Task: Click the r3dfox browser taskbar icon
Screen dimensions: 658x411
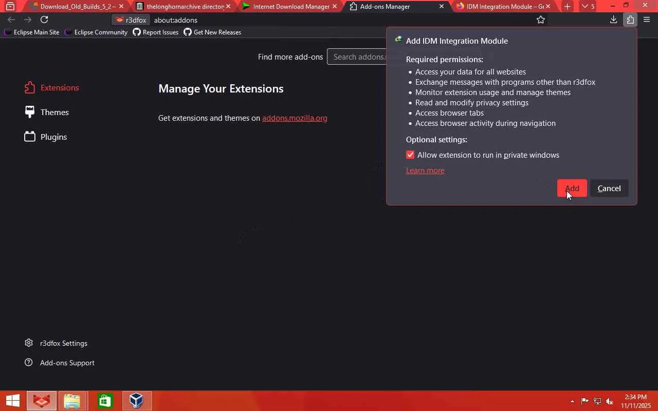Action: point(42,401)
